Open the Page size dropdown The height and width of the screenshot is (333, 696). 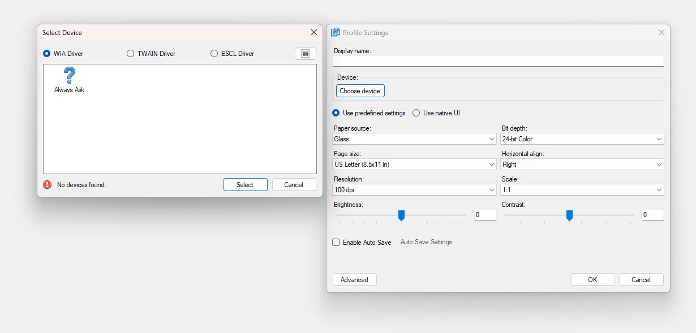414,165
